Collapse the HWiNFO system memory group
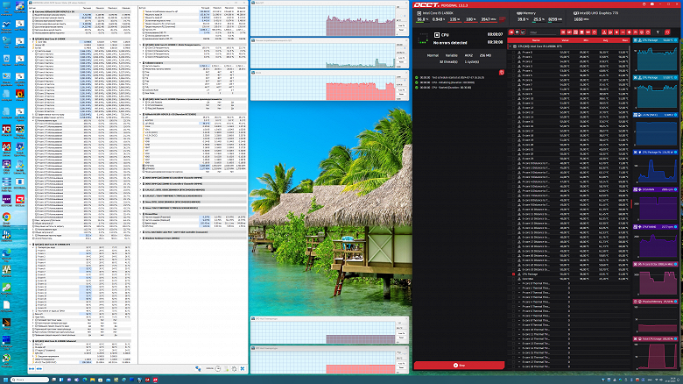 click(x=30, y=13)
